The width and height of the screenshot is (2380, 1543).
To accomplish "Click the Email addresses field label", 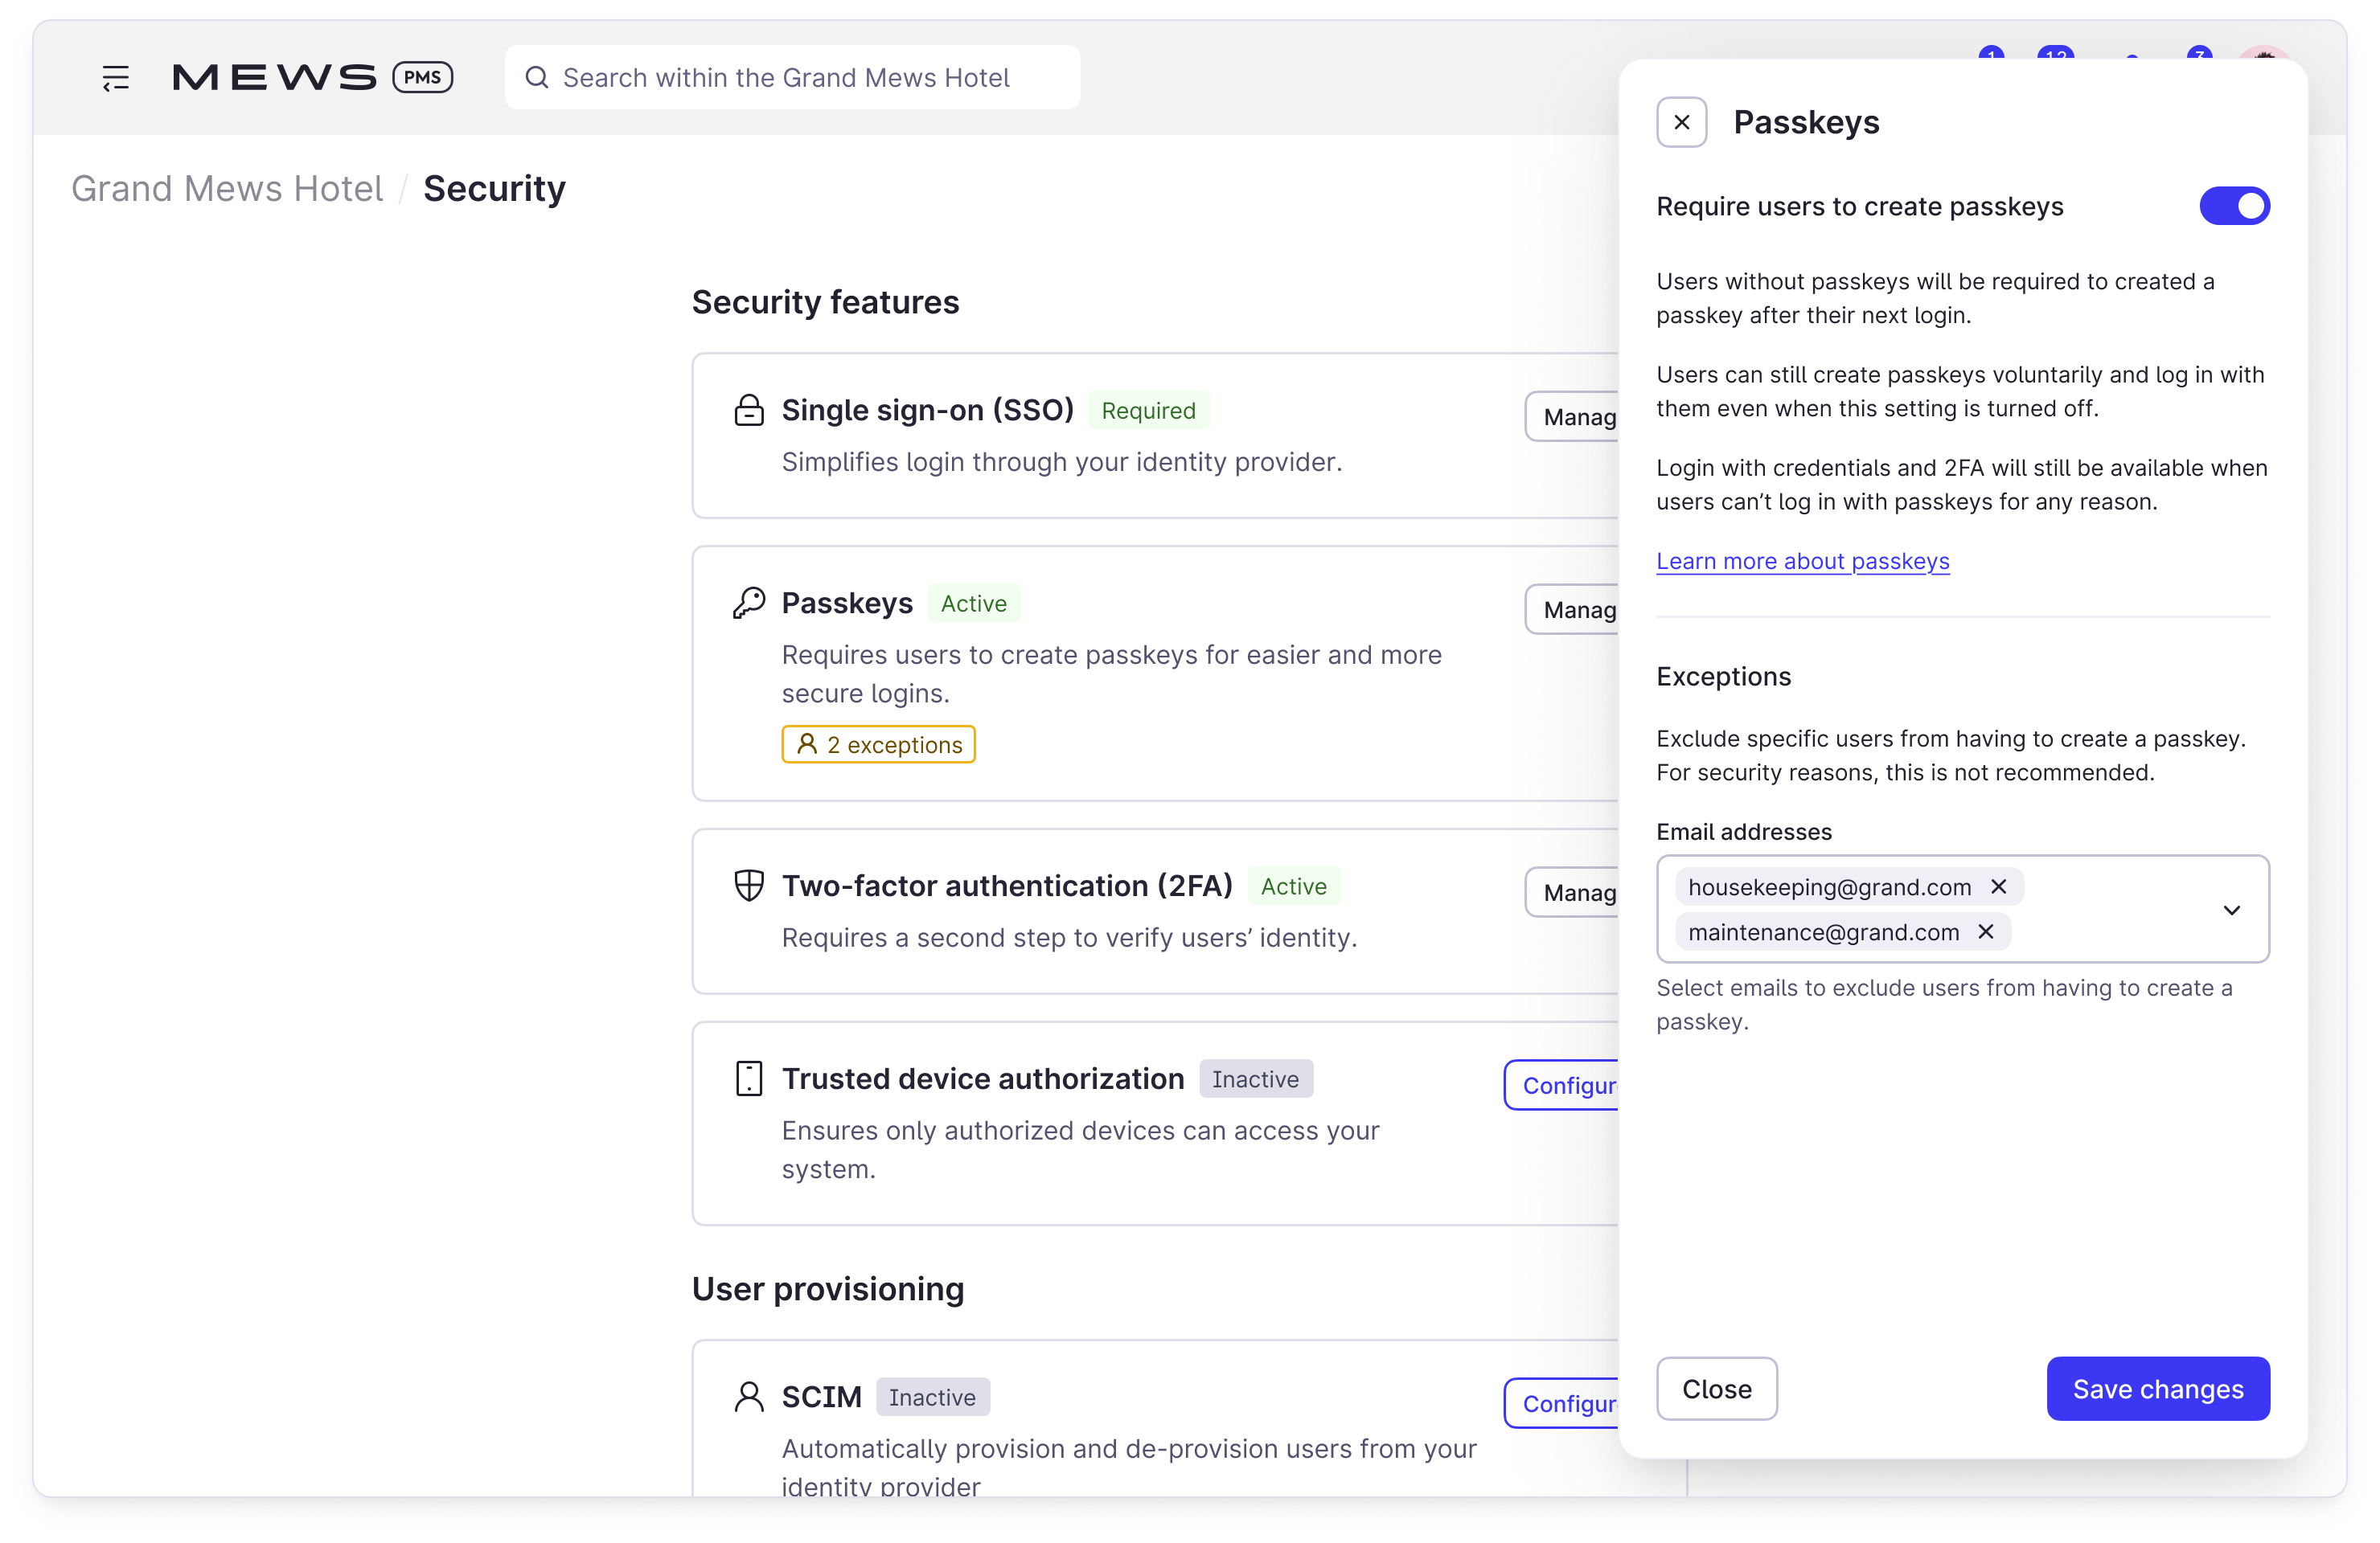I will point(1744,832).
